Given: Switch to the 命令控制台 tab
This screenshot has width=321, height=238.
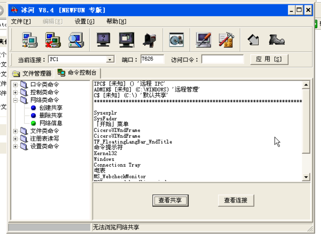Looking at the screenshot, I should click(x=77, y=73).
